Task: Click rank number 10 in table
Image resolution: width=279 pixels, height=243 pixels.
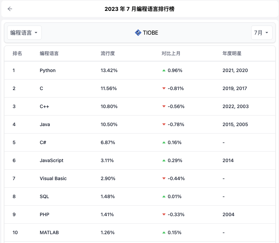Action: [x=15, y=232]
